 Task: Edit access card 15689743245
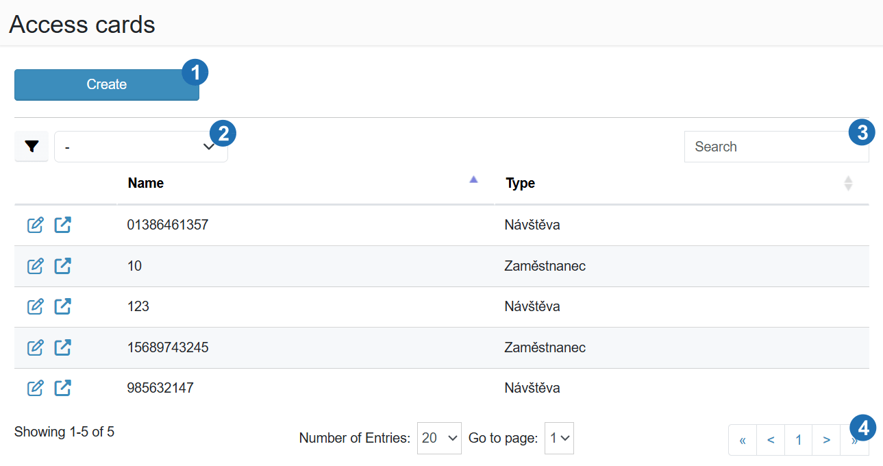tap(35, 347)
